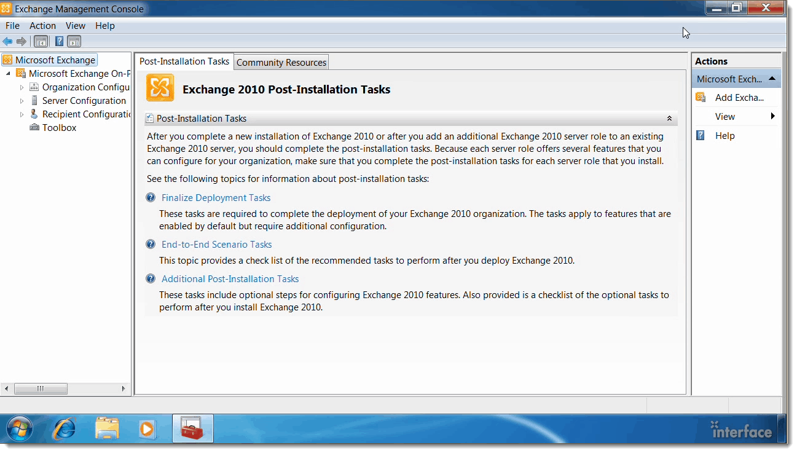Click the Help icon in the Actions pane

click(x=700, y=135)
